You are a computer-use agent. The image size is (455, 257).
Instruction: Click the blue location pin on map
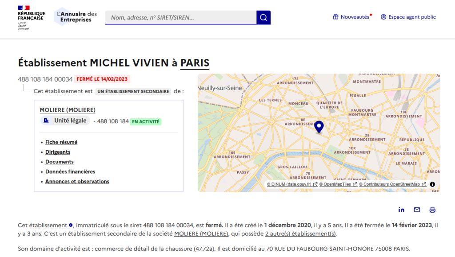coord(319,127)
